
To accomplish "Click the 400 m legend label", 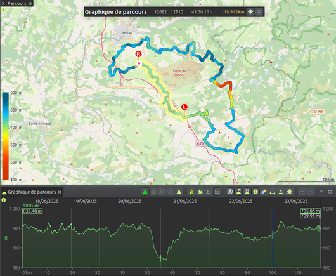I will click(16, 180).
